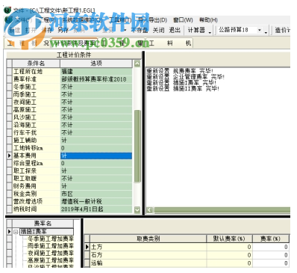The image size is (297, 273).
Task: Click the 行车干扰 condition name
Action: coord(25,132)
